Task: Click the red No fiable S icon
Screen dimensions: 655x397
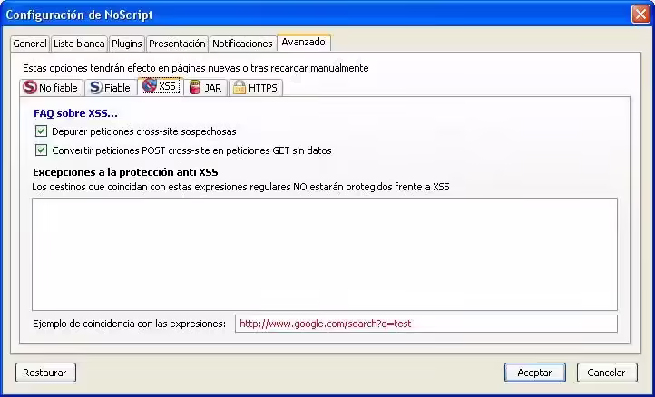Action: (x=30, y=87)
